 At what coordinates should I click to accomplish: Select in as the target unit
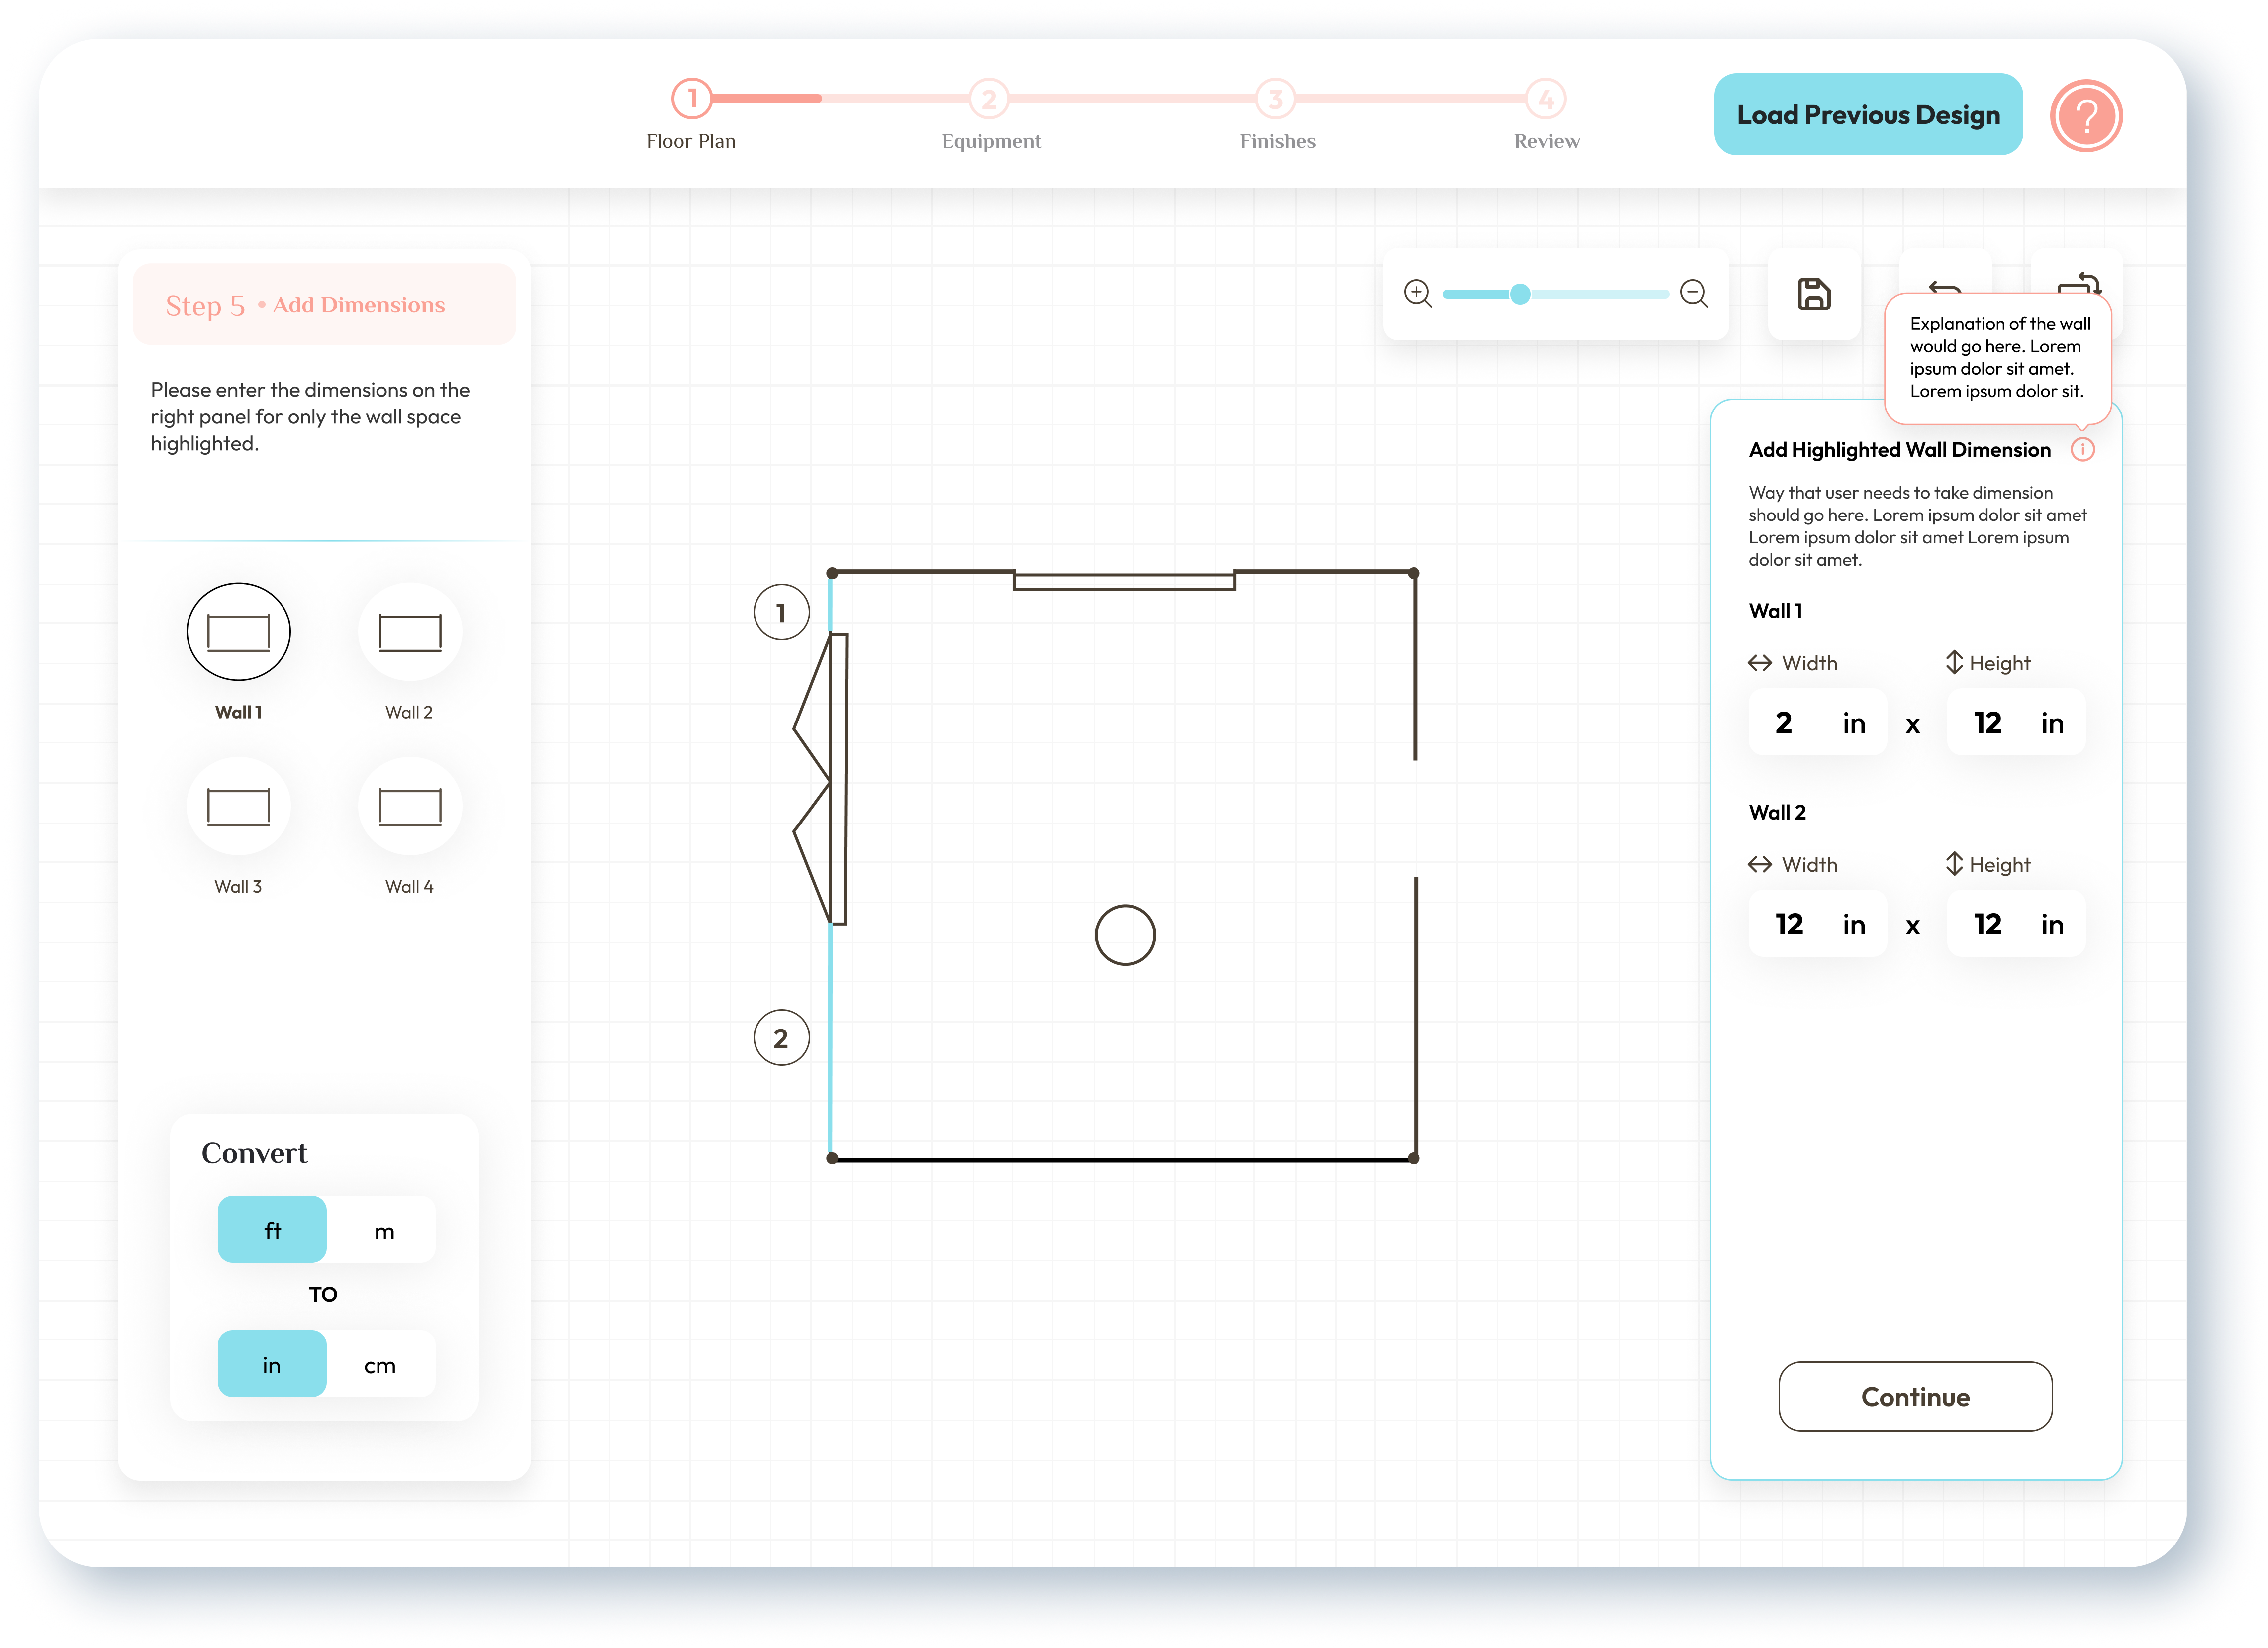(272, 1364)
